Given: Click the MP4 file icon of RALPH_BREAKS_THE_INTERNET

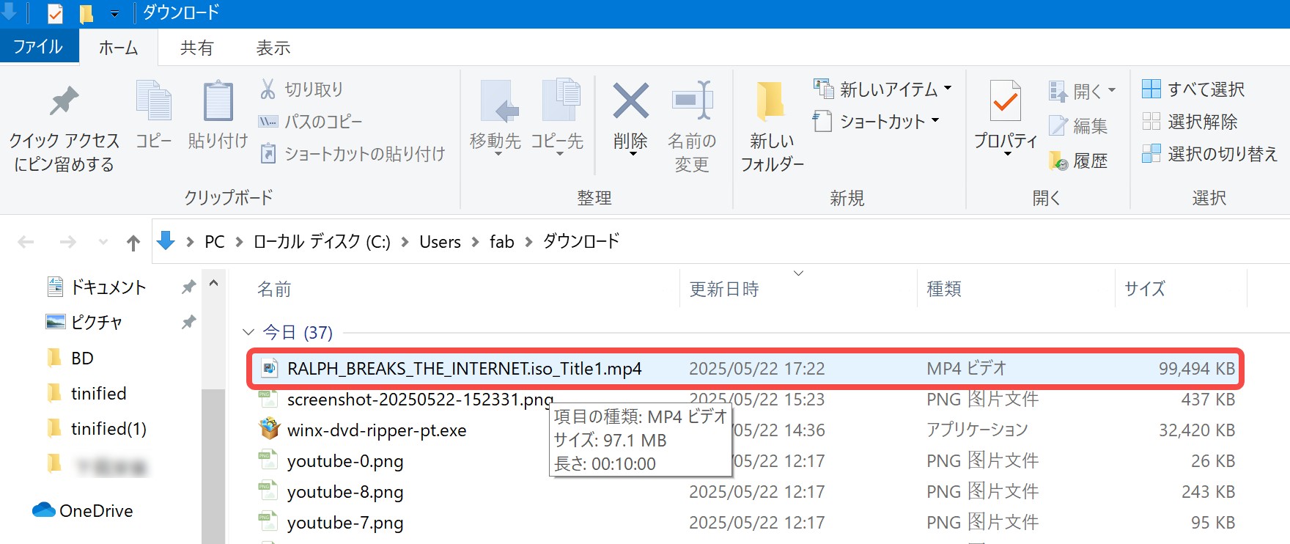Looking at the screenshot, I should point(270,368).
